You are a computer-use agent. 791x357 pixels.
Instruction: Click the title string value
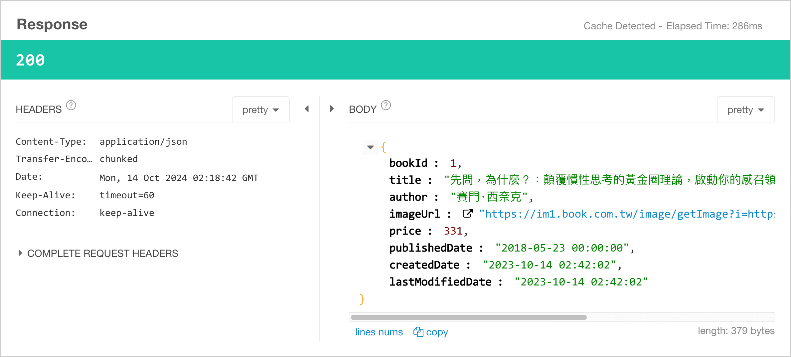(x=609, y=180)
